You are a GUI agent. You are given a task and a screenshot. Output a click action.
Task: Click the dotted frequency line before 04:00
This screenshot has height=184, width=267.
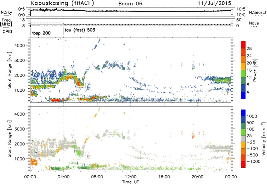pyautogui.click(x=47, y=23)
